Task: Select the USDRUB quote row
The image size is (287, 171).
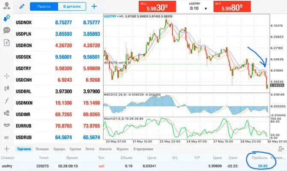Action: pos(58,138)
